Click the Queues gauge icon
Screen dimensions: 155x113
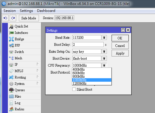pyautogui.click(x=11, y=90)
